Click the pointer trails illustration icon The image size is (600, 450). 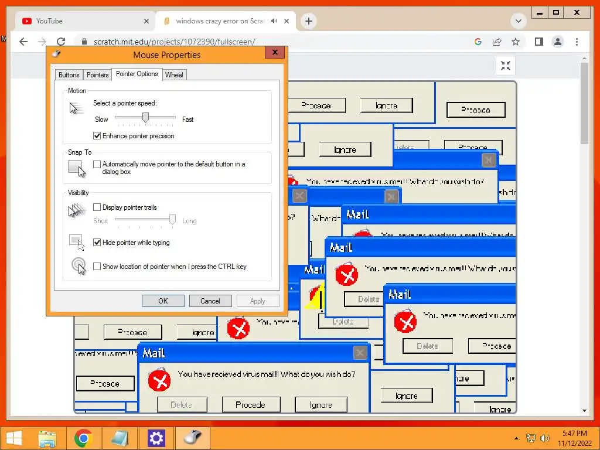[x=77, y=210]
